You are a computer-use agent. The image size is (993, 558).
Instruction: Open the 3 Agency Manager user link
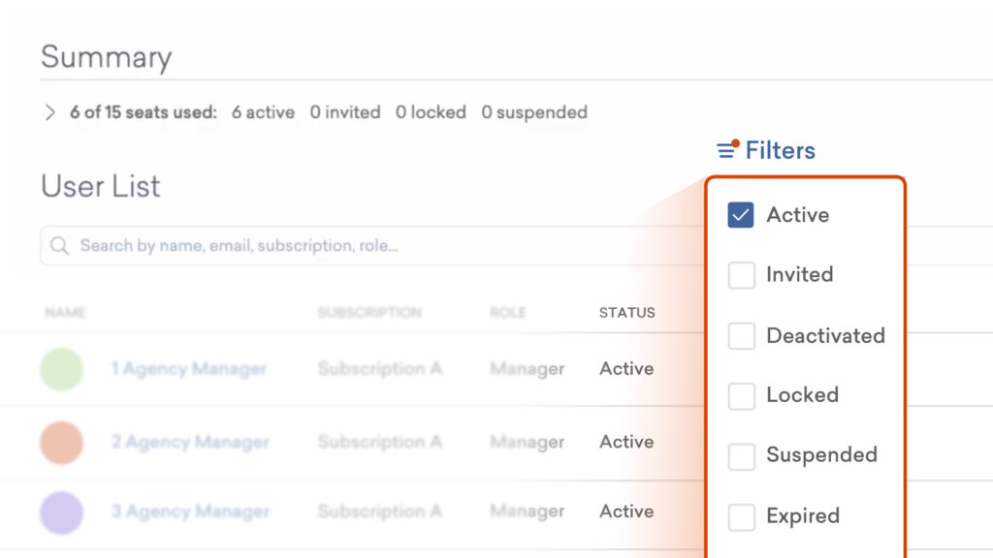pos(188,511)
